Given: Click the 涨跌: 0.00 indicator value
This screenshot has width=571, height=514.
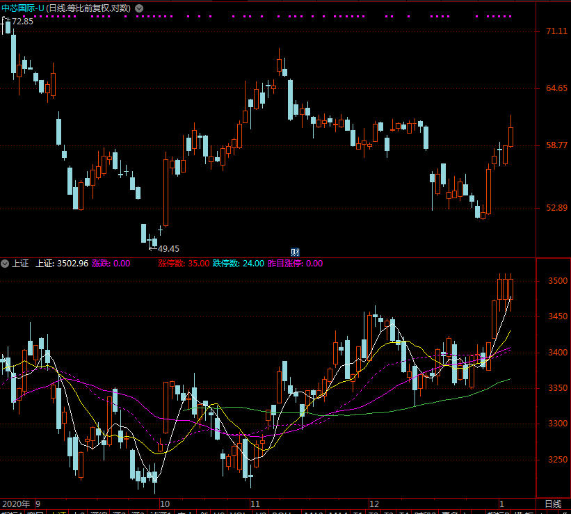Looking at the screenshot, I should (x=111, y=264).
